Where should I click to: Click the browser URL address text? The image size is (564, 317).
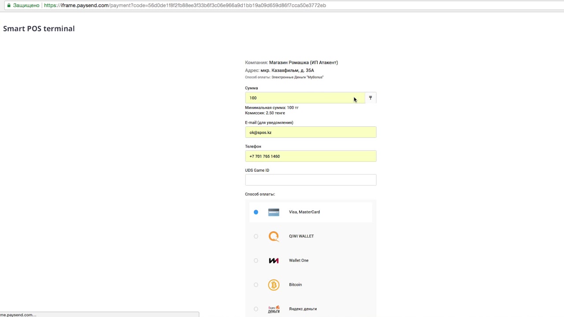tap(185, 5)
